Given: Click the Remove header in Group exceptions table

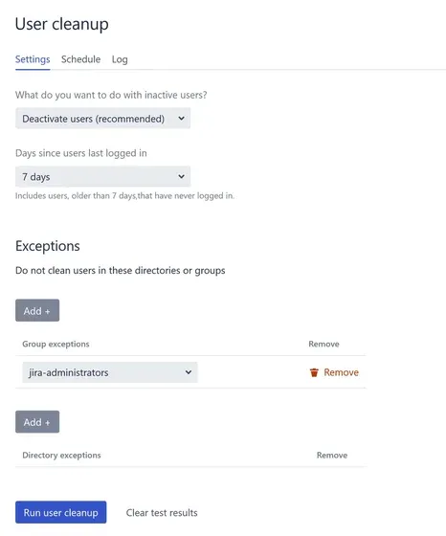Looking at the screenshot, I should [x=323, y=344].
